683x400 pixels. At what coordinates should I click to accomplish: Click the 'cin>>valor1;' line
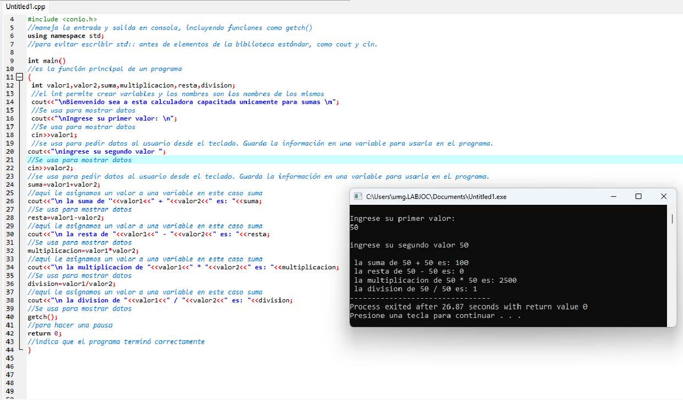[54, 135]
